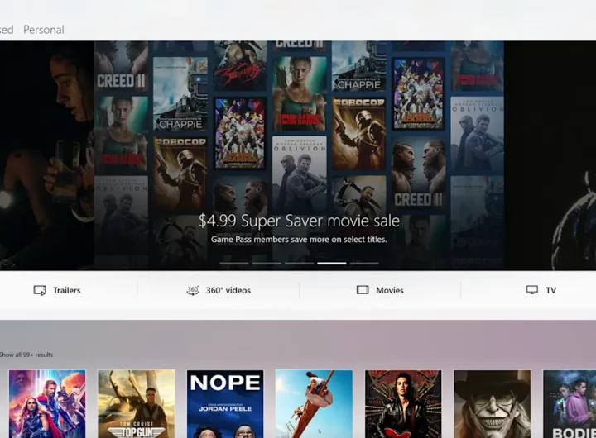Image resolution: width=596 pixels, height=438 pixels.
Task: Open the poster with grinning masked man in hat
Action: point(493,404)
